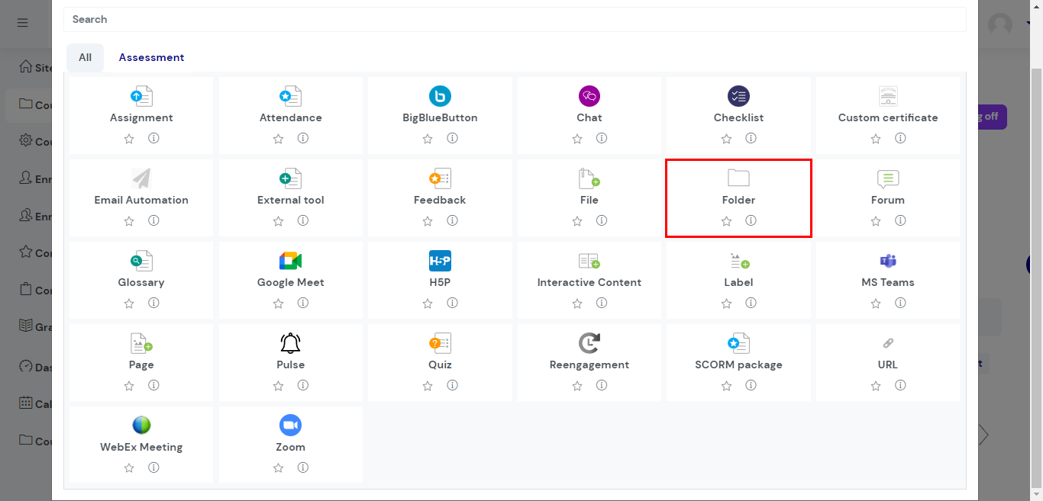Viewport: 1043px width, 501px height.
Task: Toggle favourite star for Interactive Content
Action: click(577, 303)
